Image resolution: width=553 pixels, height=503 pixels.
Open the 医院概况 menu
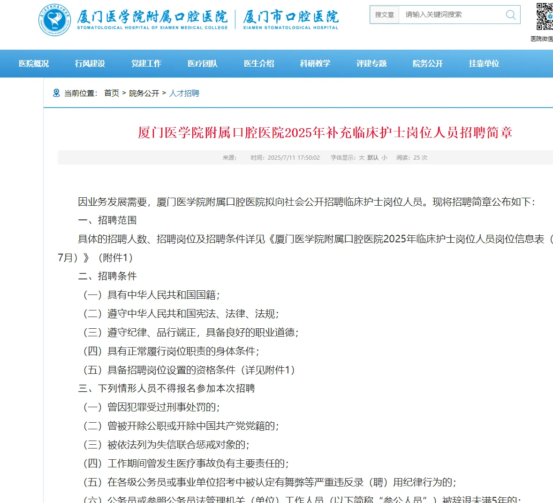[34, 63]
